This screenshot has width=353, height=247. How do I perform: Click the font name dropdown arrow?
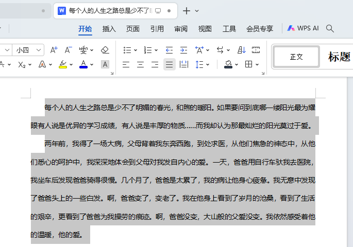[7, 50]
